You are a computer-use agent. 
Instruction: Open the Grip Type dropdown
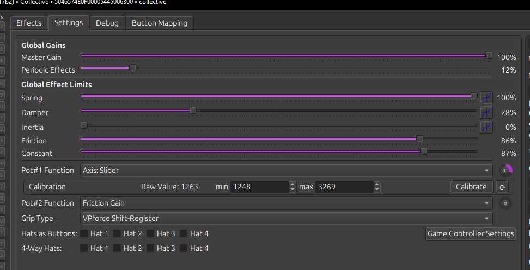coord(286,218)
